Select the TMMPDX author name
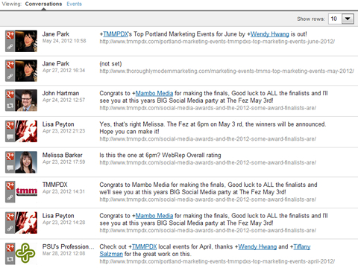This screenshot has height=268, width=358. click(55, 185)
